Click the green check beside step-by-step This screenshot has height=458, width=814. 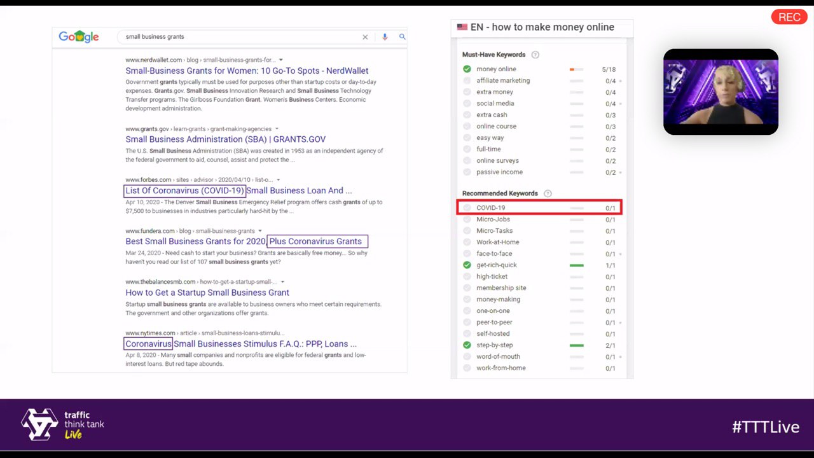point(467,345)
